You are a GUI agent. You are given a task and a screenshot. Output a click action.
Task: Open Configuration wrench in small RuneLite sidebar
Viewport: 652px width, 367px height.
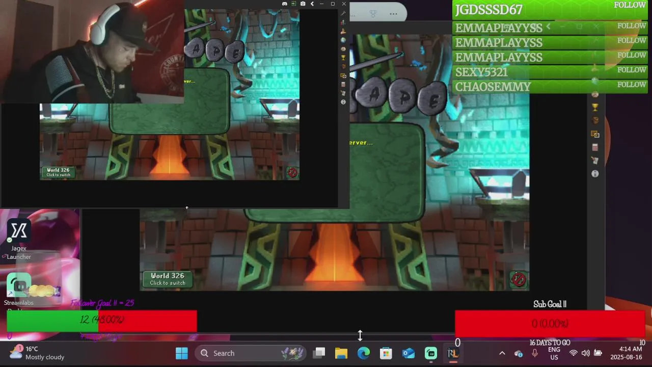pos(343,14)
